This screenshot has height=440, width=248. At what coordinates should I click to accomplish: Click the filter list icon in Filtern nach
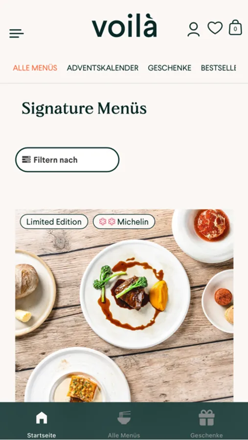click(x=26, y=160)
